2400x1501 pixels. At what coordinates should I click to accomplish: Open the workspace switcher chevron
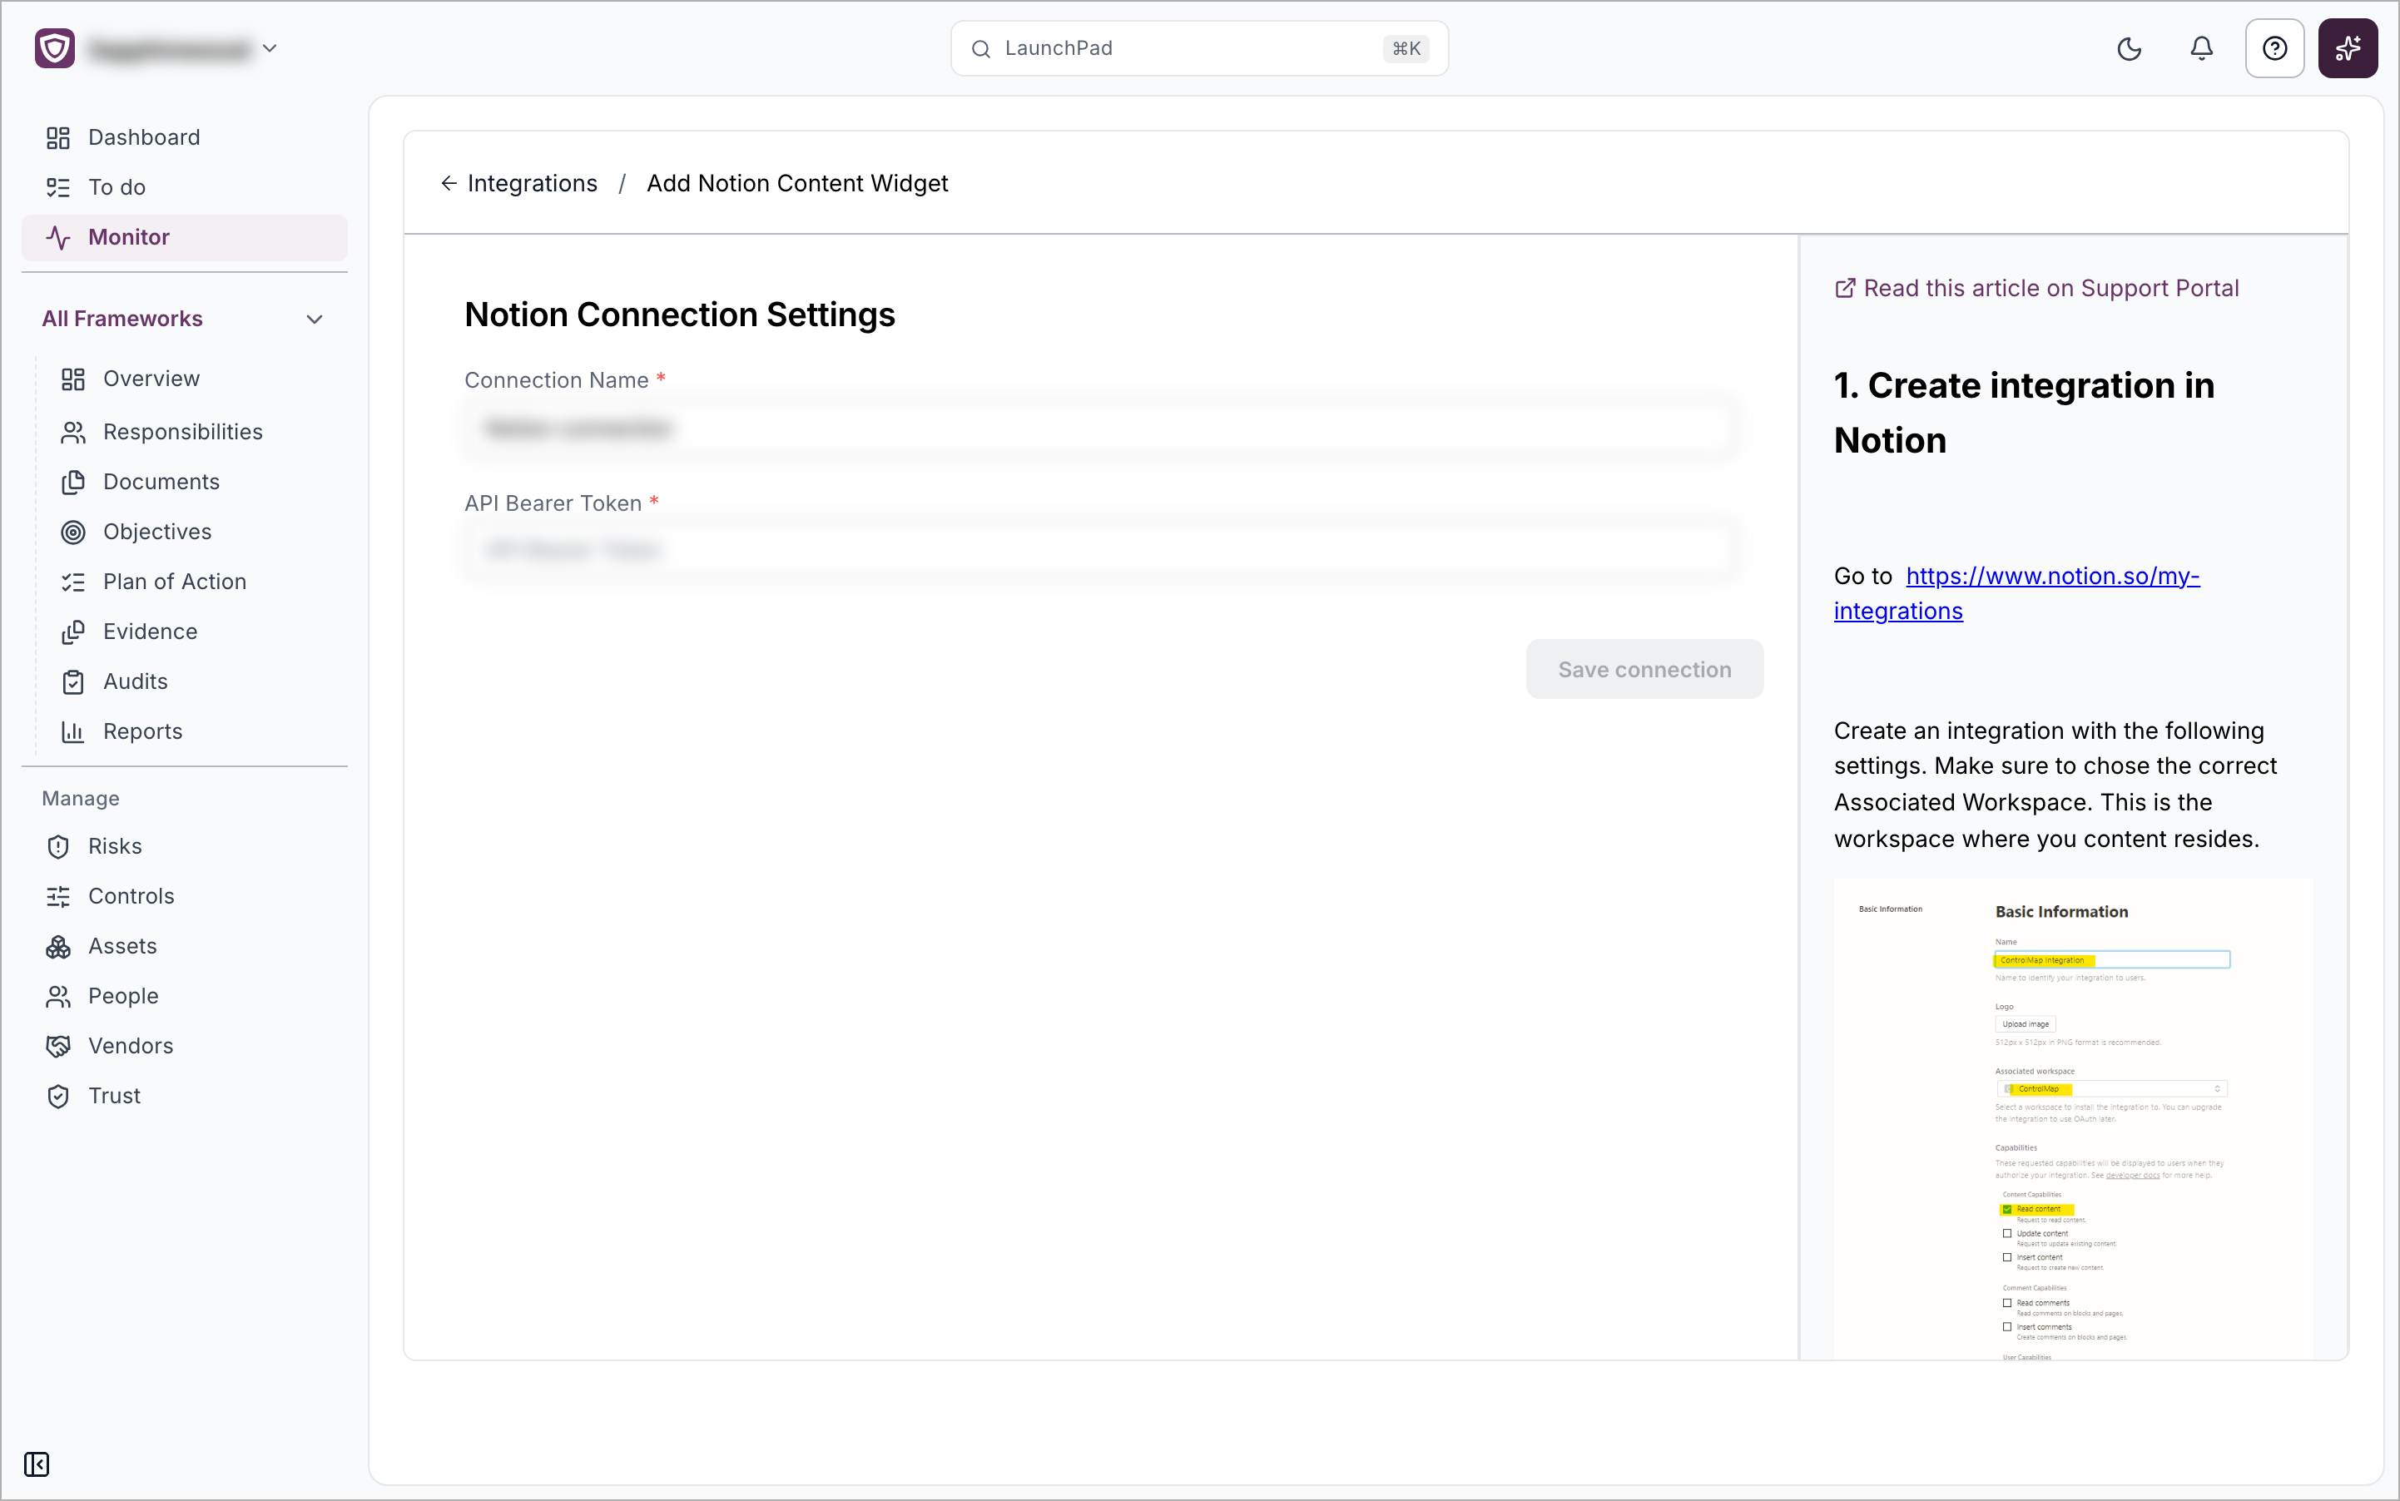269,48
